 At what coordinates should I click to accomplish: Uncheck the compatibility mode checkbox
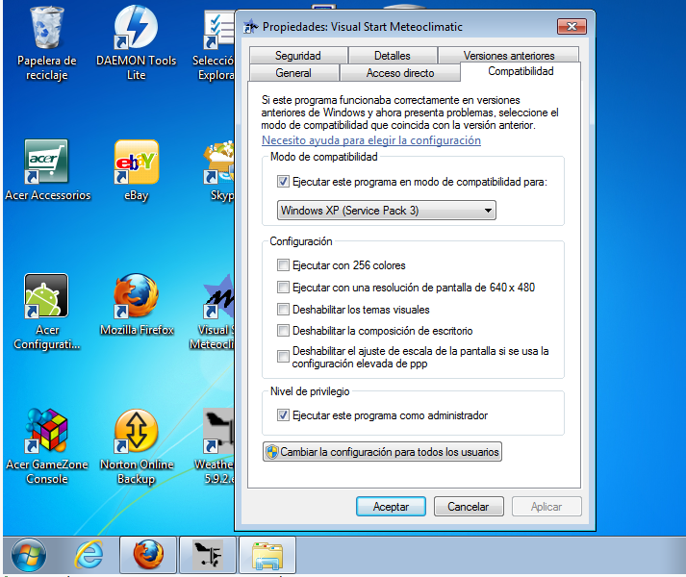(x=283, y=181)
